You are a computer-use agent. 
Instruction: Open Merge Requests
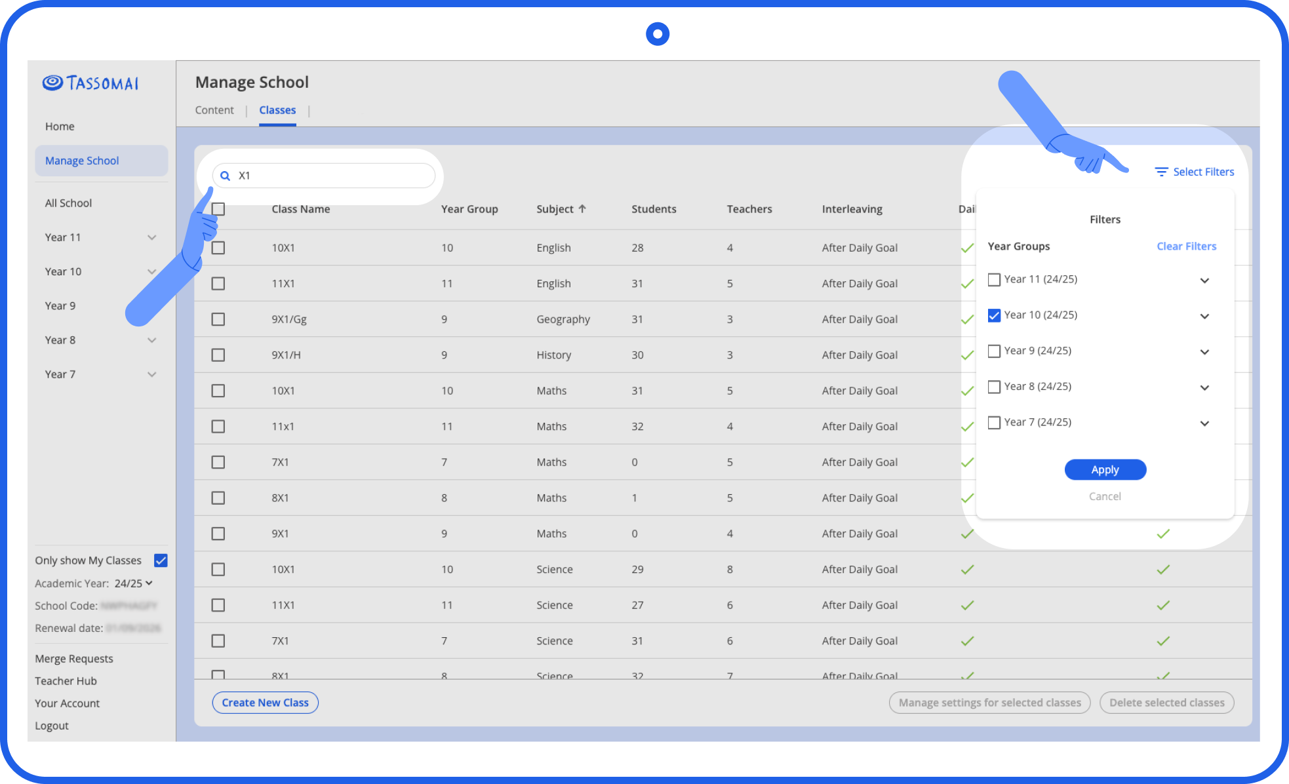coord(74,659)
